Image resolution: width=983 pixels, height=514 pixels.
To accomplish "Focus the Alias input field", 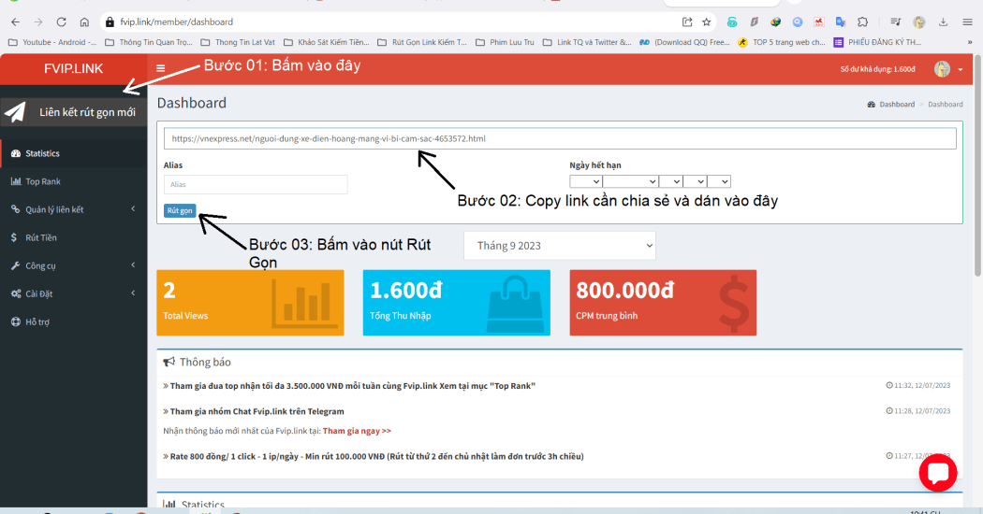I will pos(256,184).
